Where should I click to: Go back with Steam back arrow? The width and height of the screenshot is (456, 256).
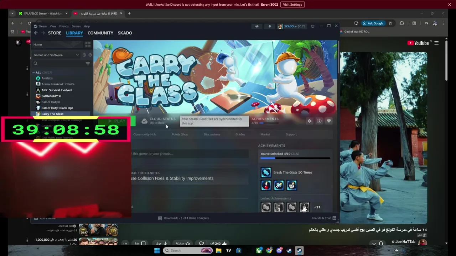pyautogui.click(x=36, y=33)
